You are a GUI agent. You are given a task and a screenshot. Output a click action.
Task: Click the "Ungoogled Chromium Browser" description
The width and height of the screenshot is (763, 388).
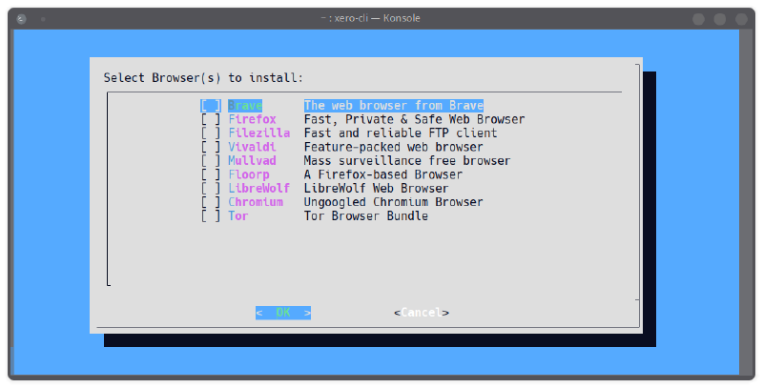click(393, 202)
